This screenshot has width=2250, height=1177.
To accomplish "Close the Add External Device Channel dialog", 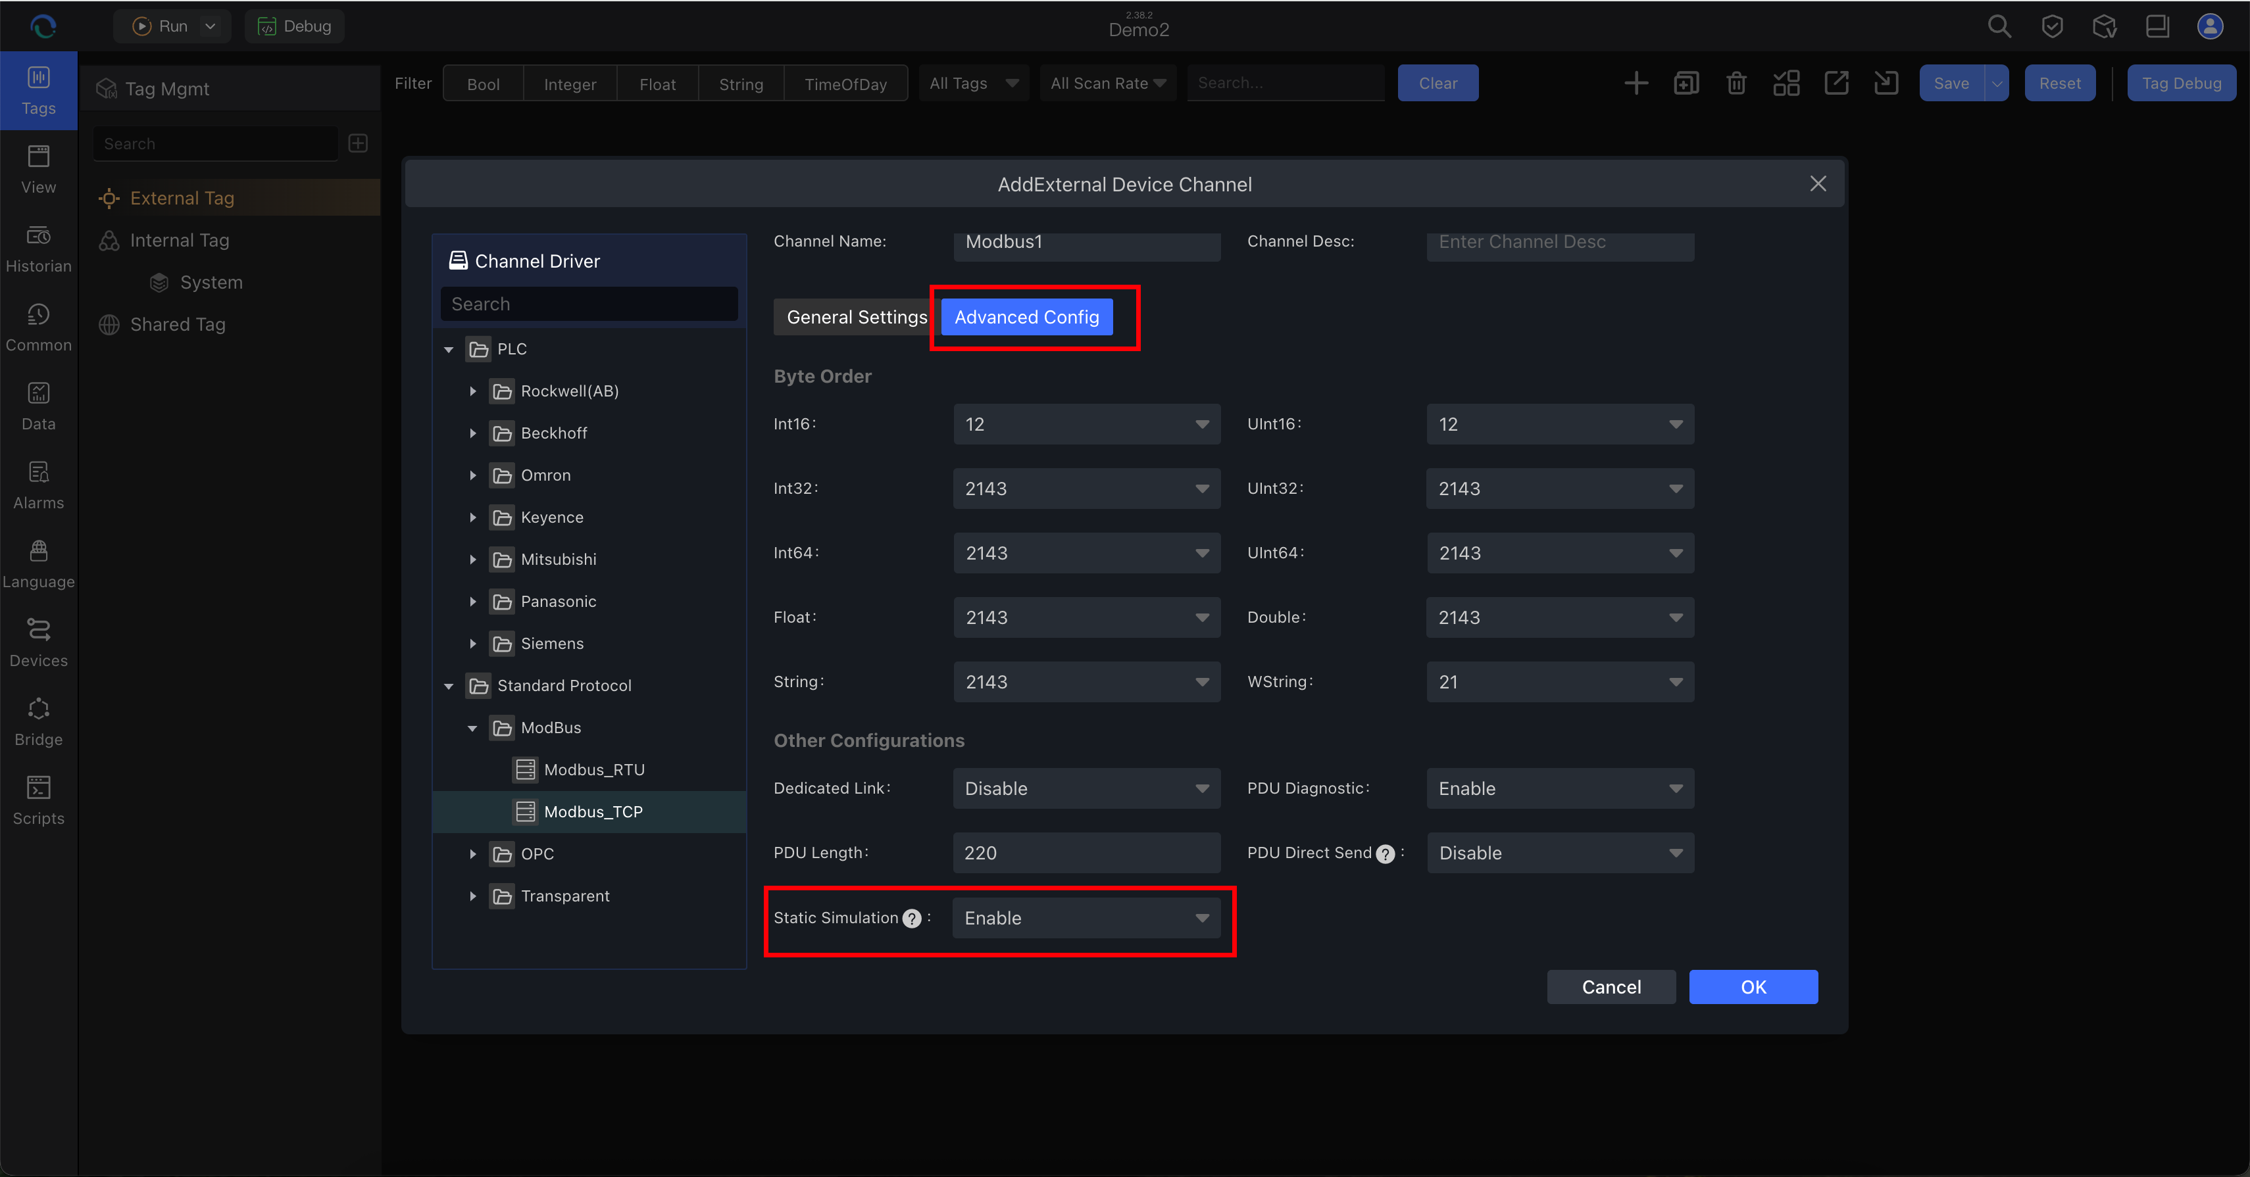I will pyautogui.click(x=1818, y=183).
